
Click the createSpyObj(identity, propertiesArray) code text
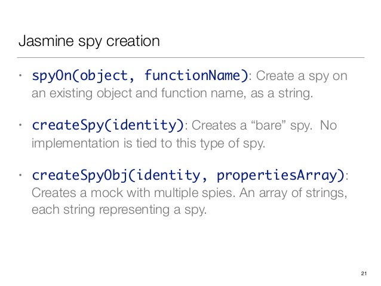(x=188, y=175)
